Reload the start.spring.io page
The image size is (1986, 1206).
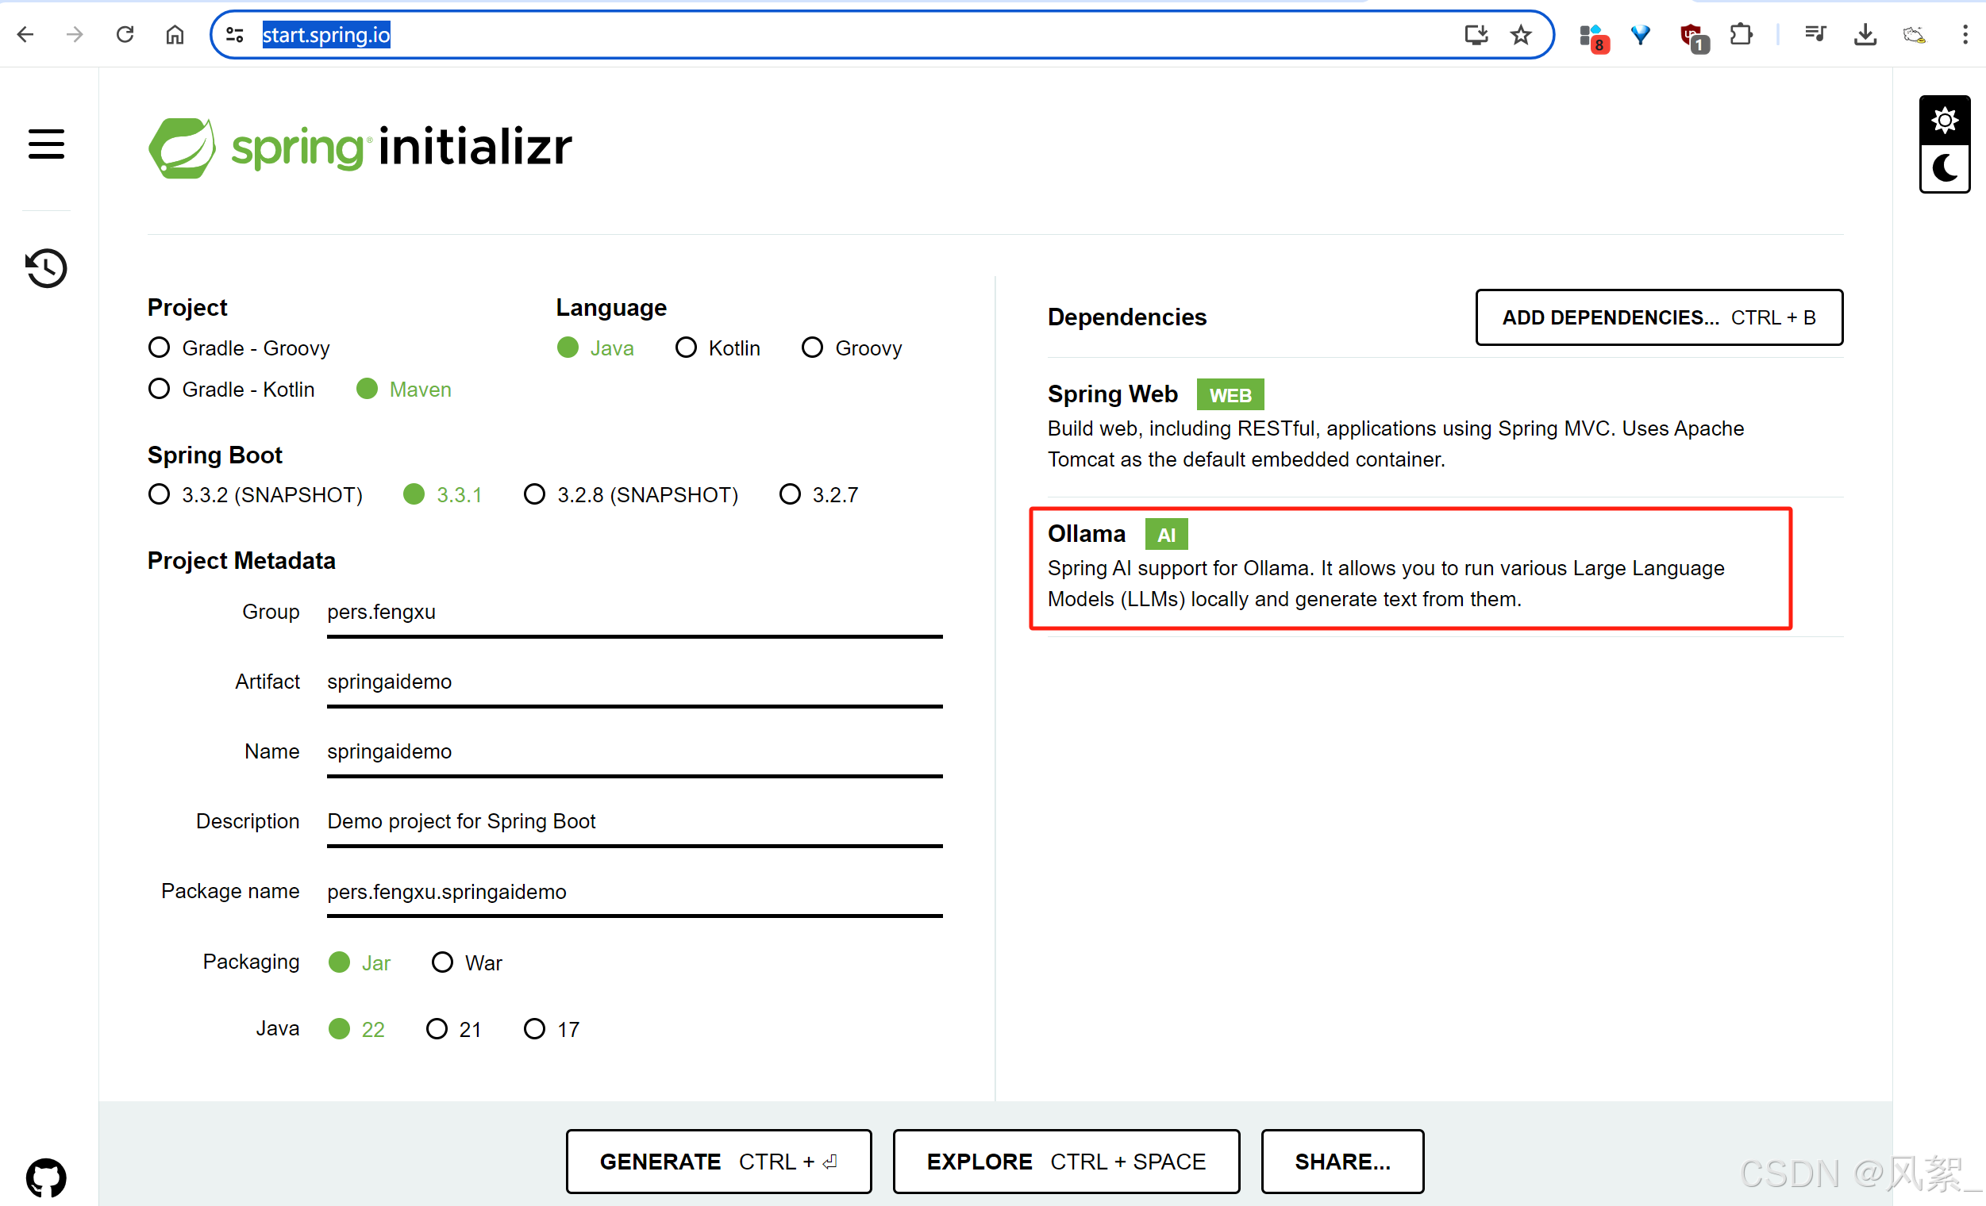125,35
